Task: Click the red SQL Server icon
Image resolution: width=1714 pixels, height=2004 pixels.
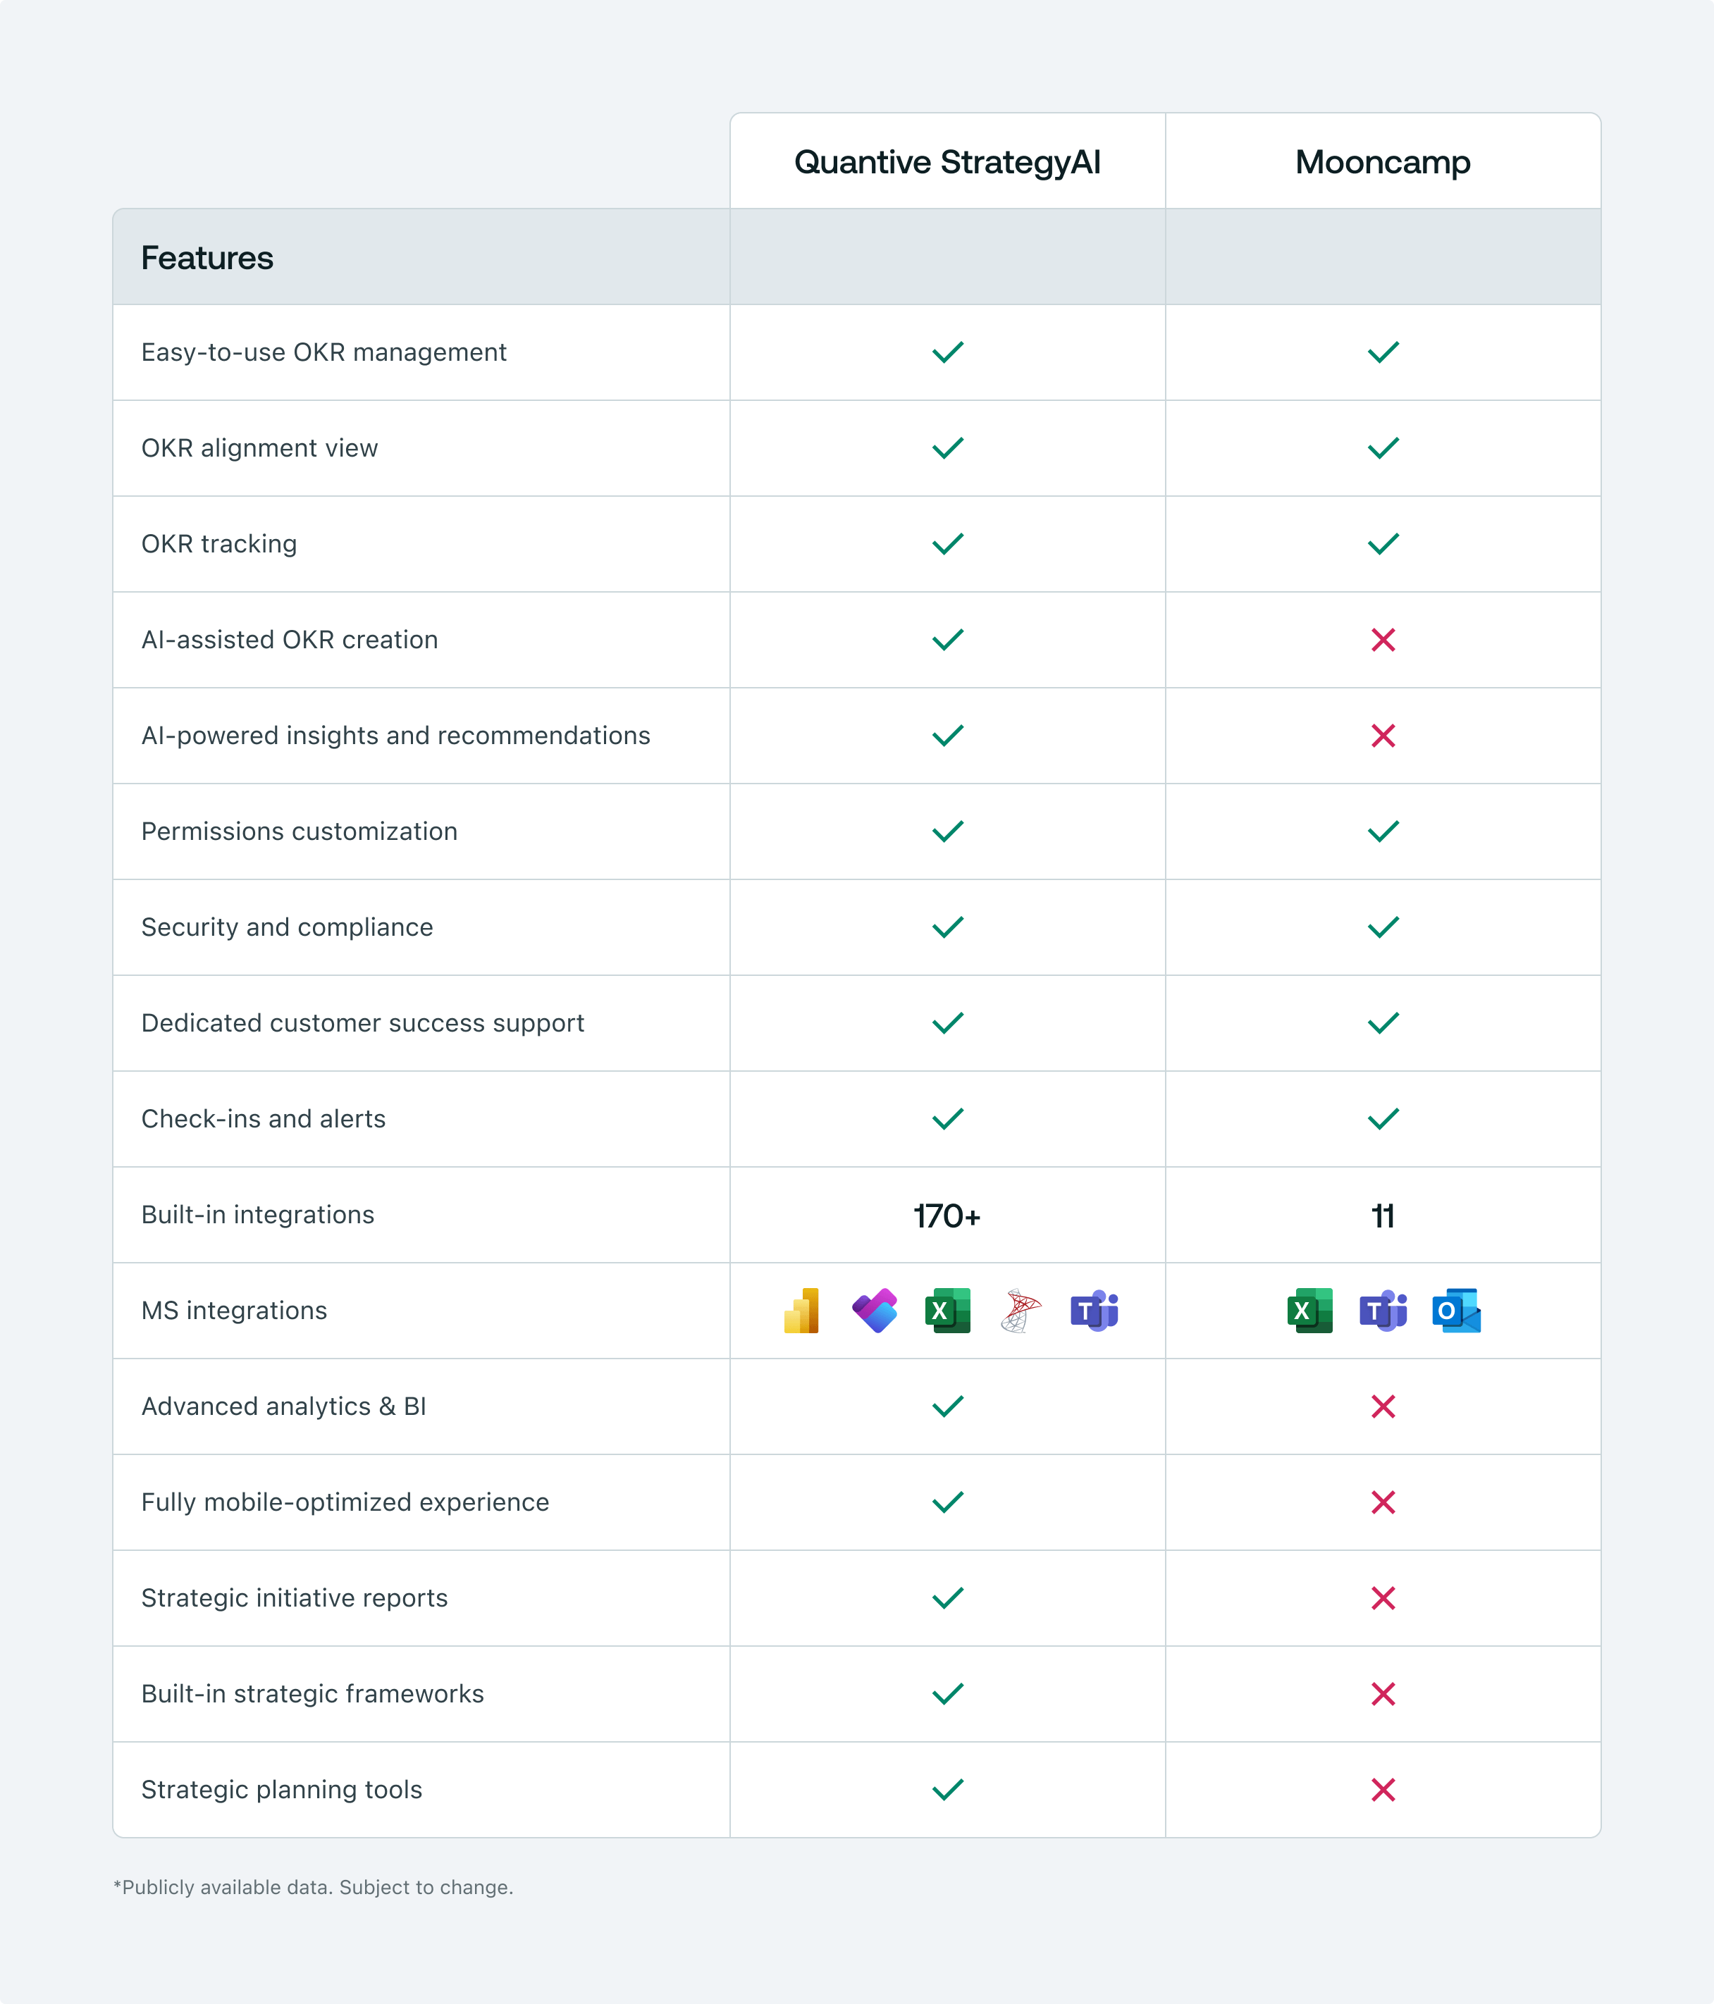Action: click(x=1021, y=1311)
